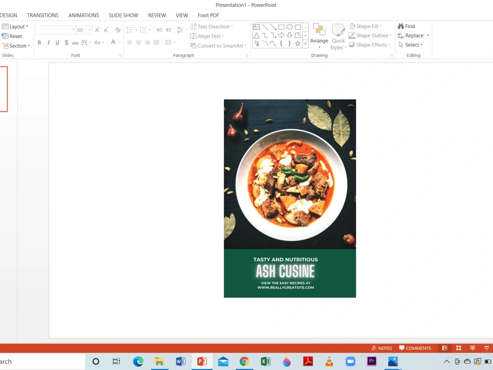Open Font dialog launcher
This screenshot has height=370, width=493.
coord(120,55)
